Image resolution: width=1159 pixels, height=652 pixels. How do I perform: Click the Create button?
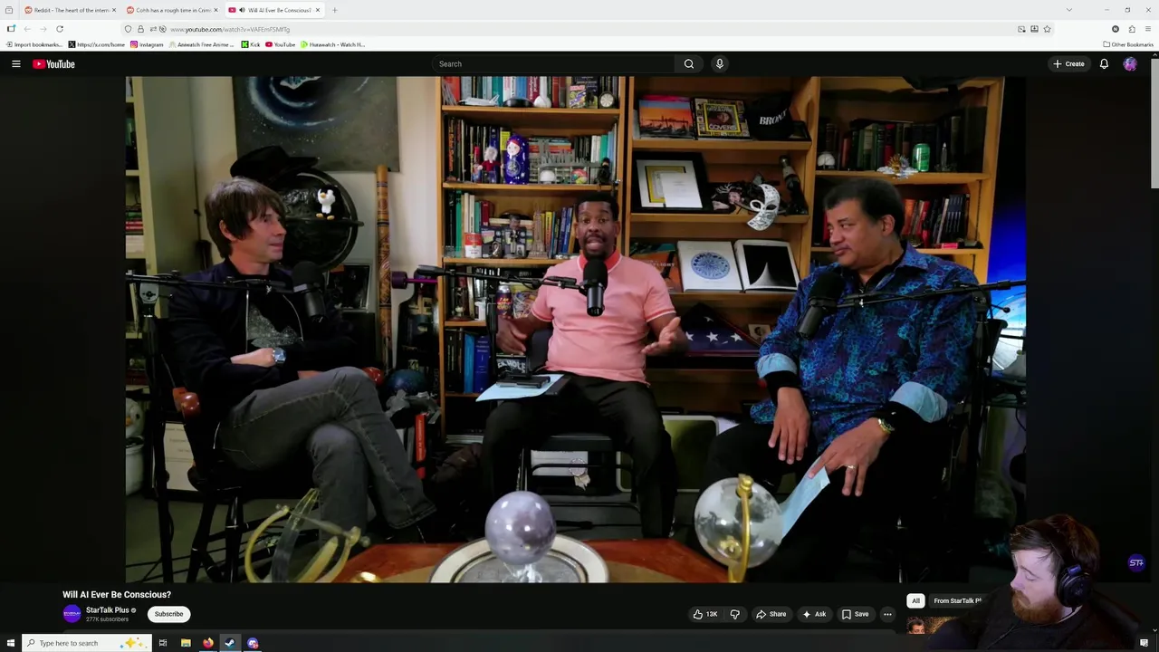(1068, 64)
